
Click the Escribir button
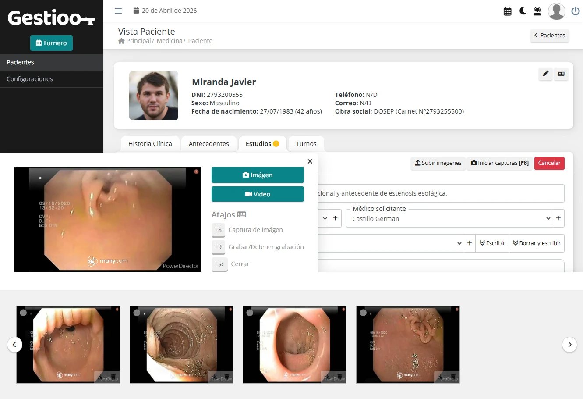[x=492, y=243]
